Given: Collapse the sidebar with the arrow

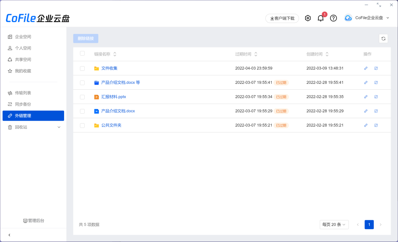Looking at the screenshot, I should (x=9, y=235).
